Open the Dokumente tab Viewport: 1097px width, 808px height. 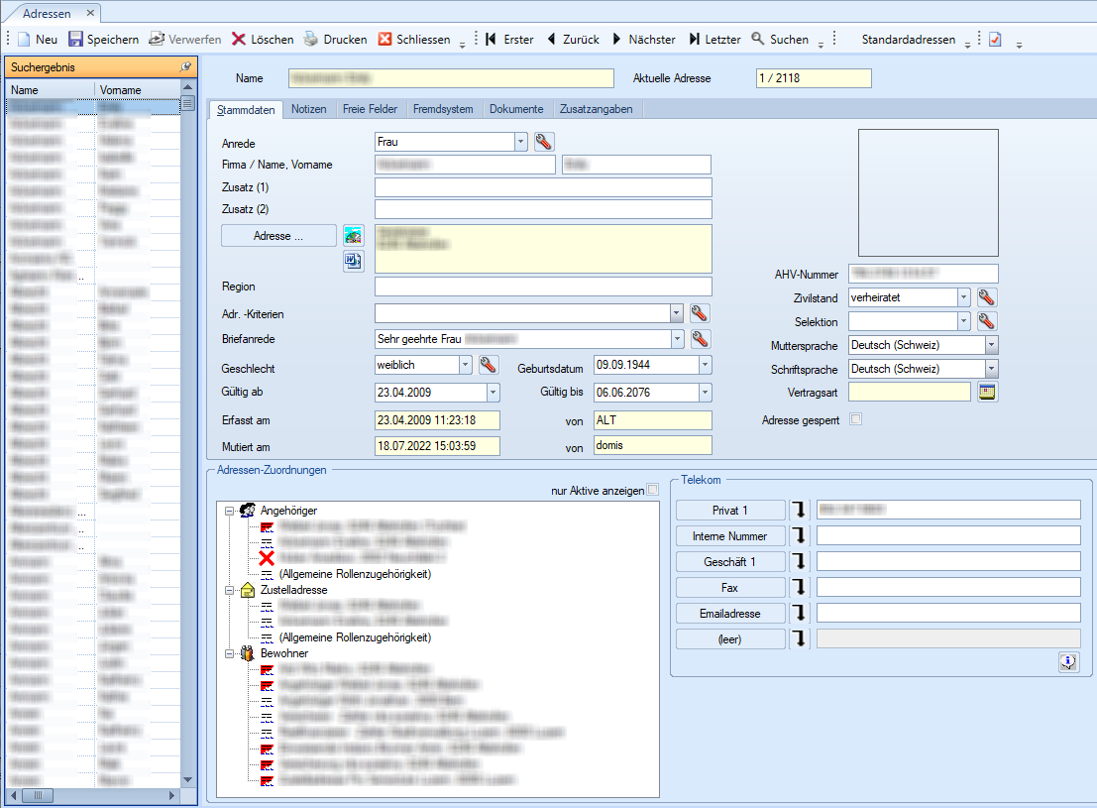pos(515,109)
